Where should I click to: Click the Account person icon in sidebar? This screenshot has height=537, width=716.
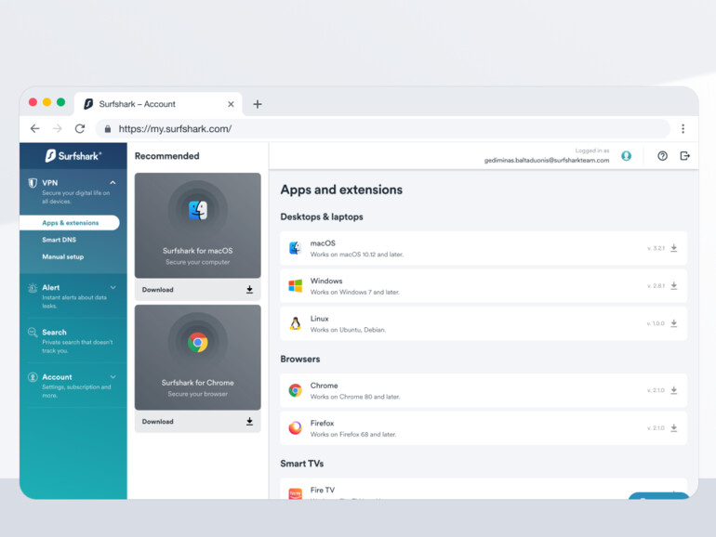click(33, 377)
